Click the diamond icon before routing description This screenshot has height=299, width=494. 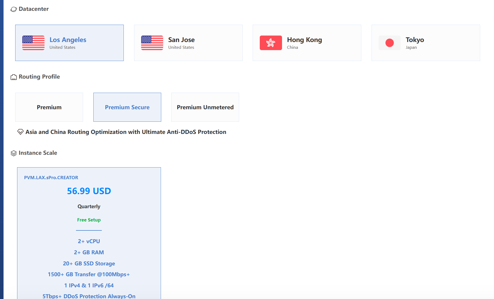(20, 132)
